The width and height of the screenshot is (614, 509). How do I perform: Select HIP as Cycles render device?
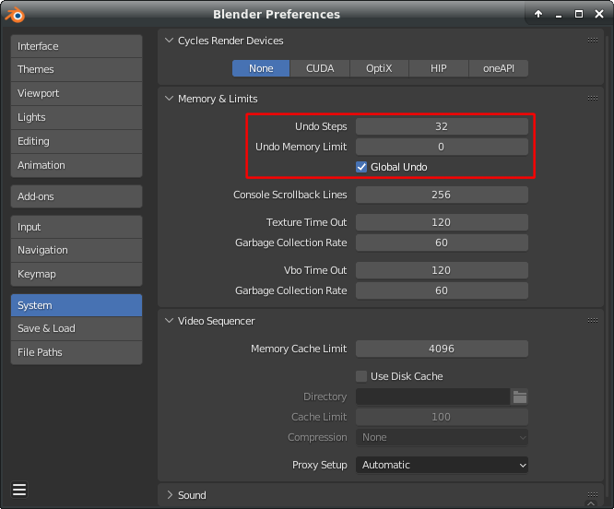point(439,68)
